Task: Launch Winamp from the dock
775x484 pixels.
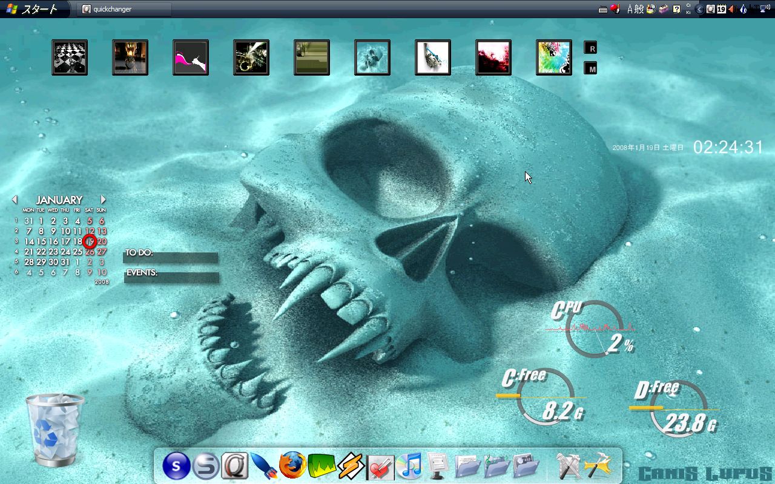Action: pyautogui.click(x=351, y=466)
